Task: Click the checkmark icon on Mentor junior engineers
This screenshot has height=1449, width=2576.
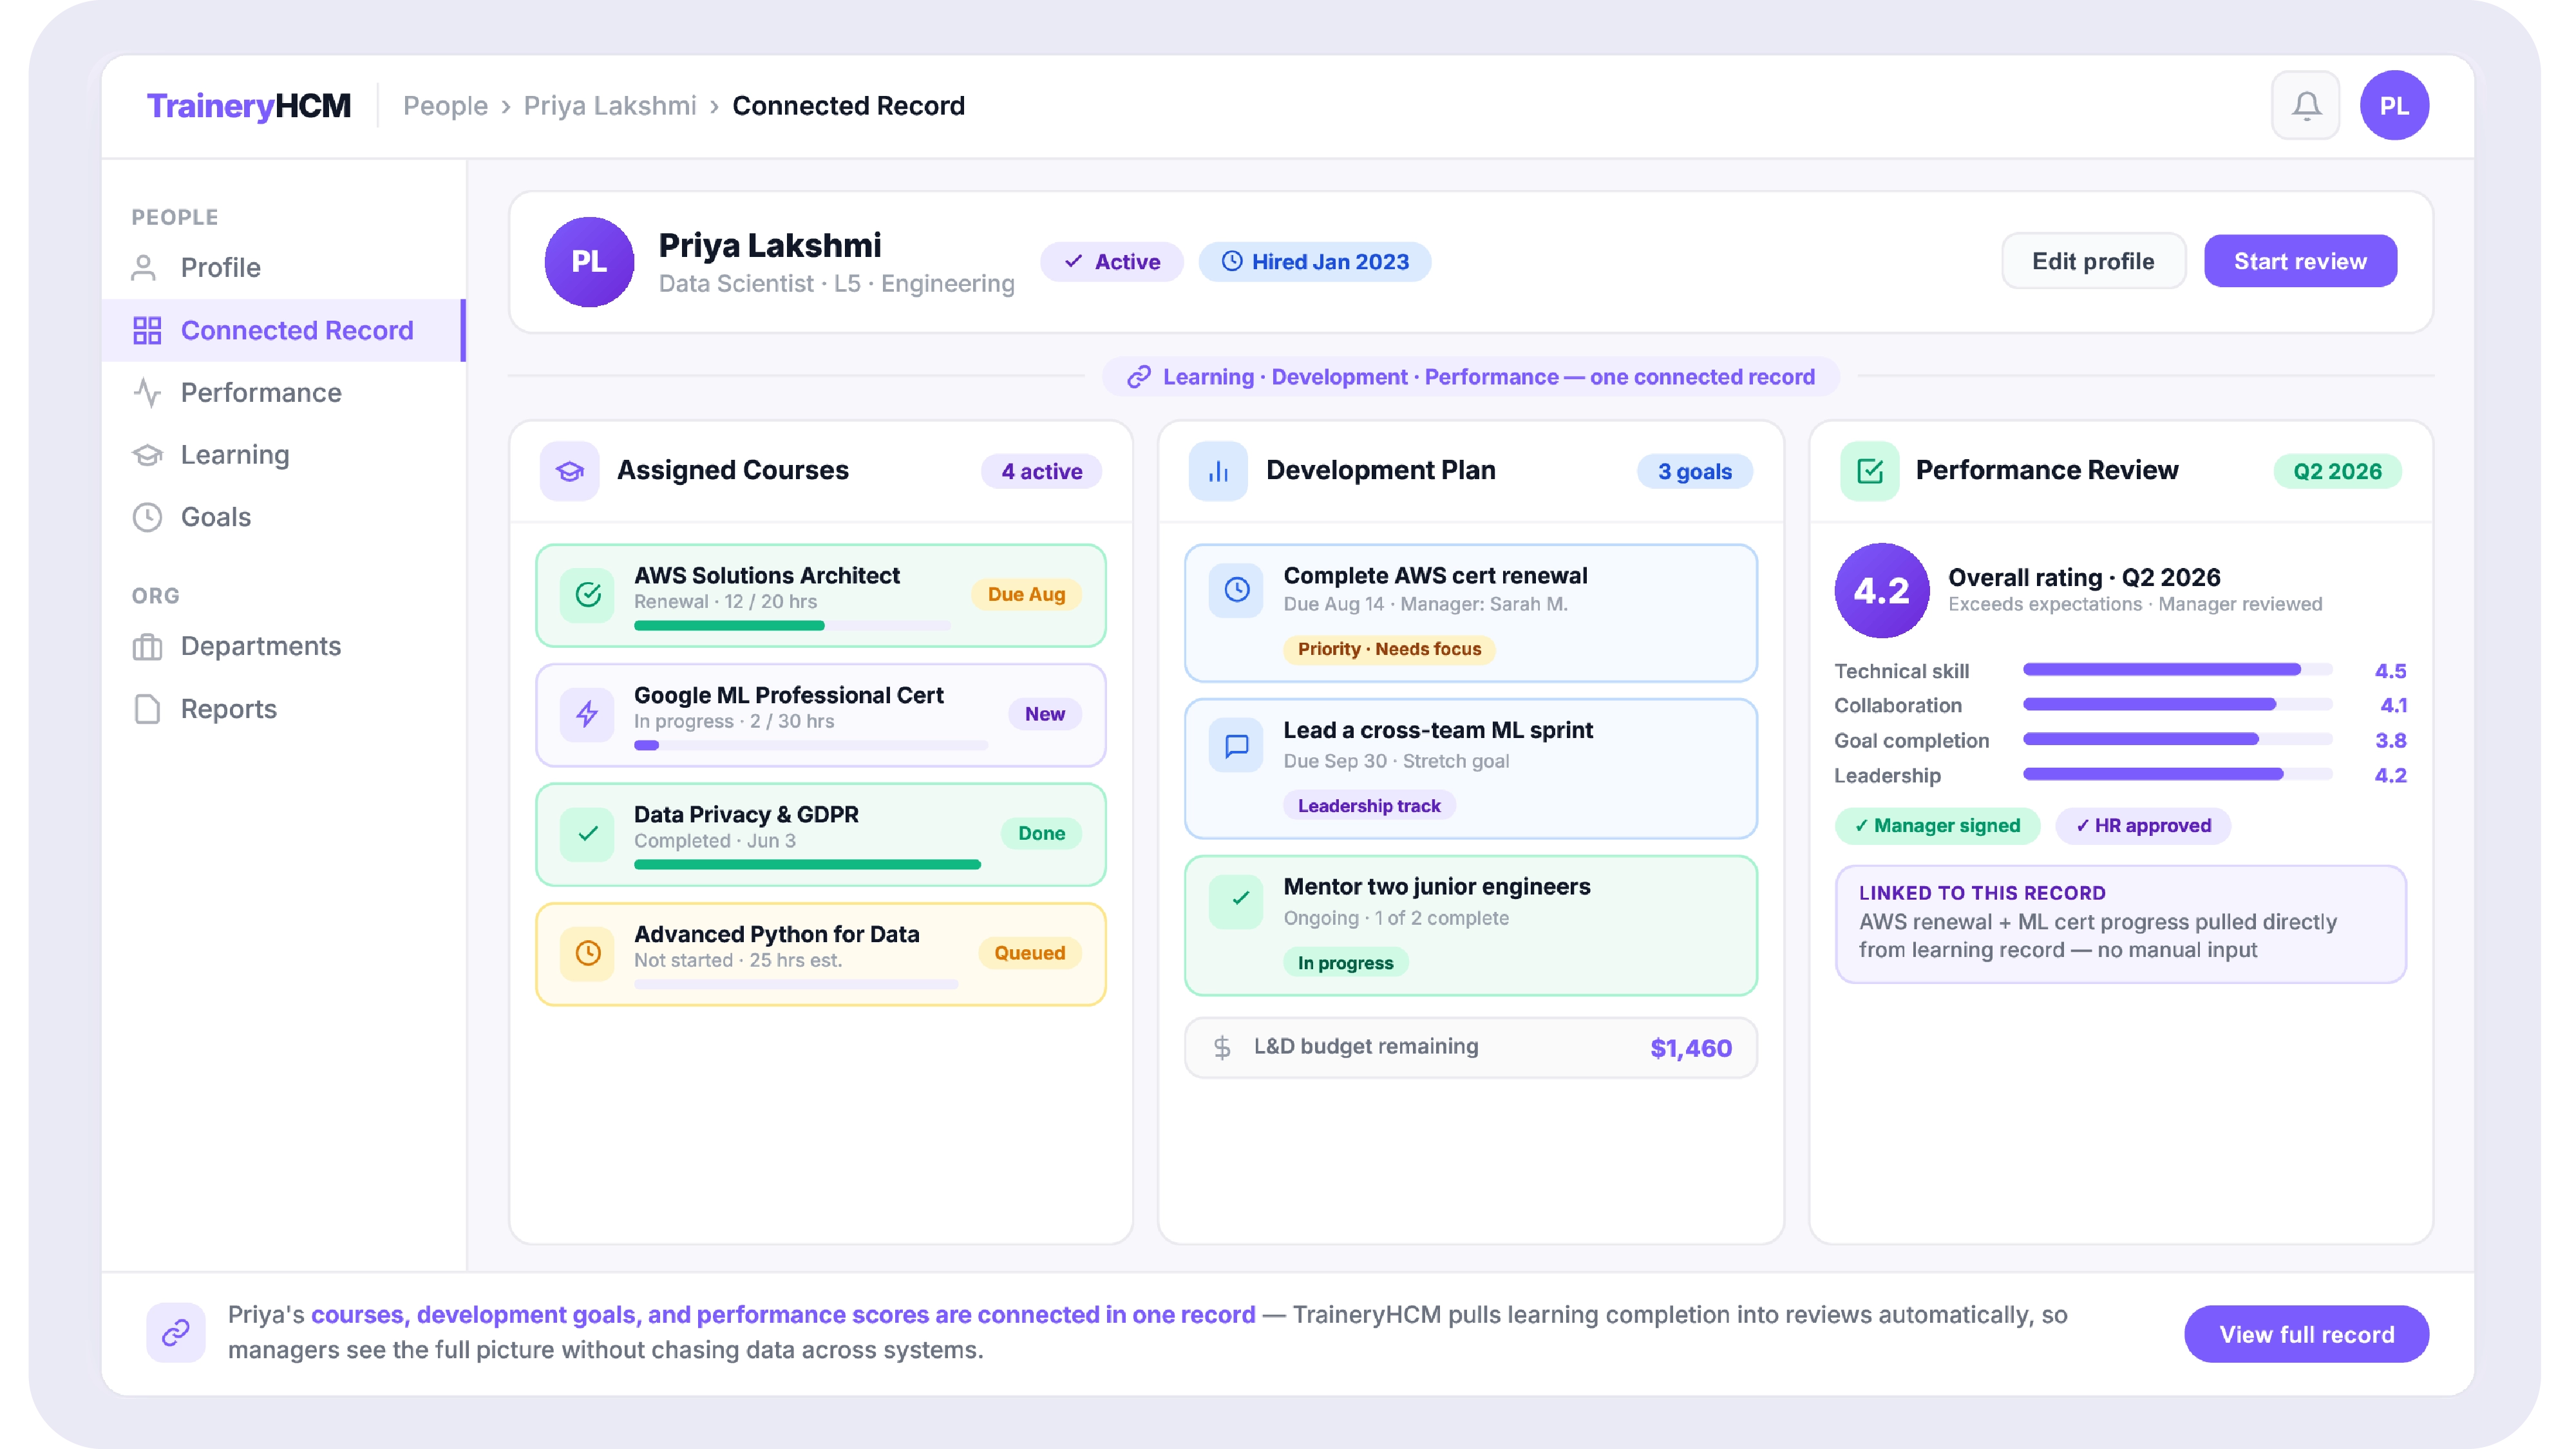Action: [x=1237, y=901]
